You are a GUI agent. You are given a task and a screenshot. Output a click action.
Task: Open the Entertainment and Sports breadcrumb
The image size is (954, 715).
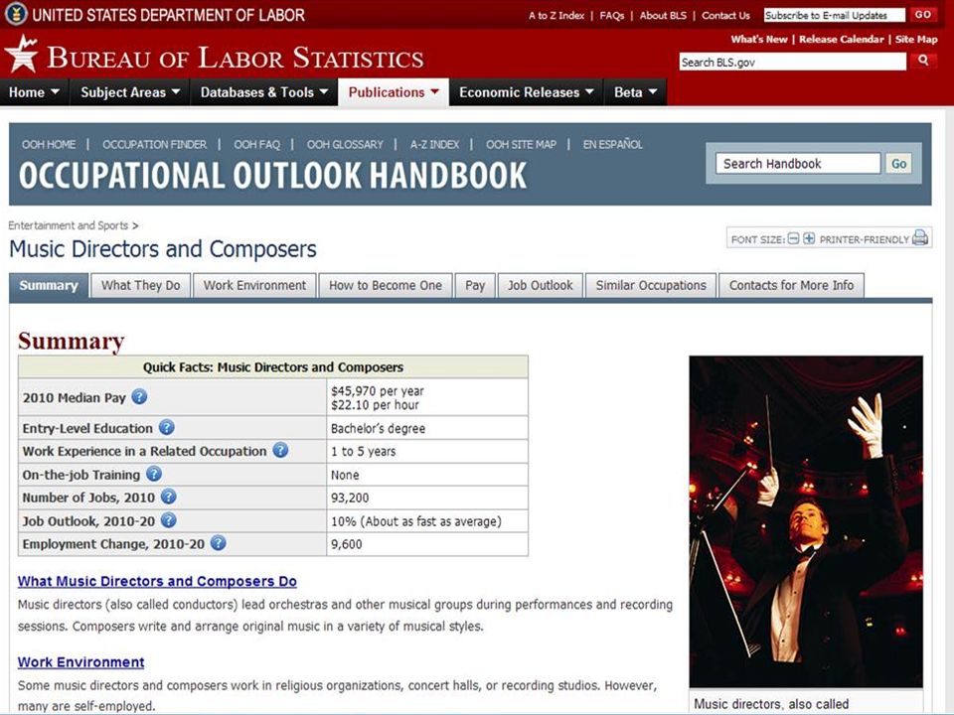[69, 225]
